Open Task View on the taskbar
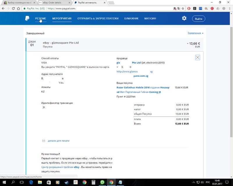The width and height of the screenshot is (233, 186). click(x=22, y=182)
